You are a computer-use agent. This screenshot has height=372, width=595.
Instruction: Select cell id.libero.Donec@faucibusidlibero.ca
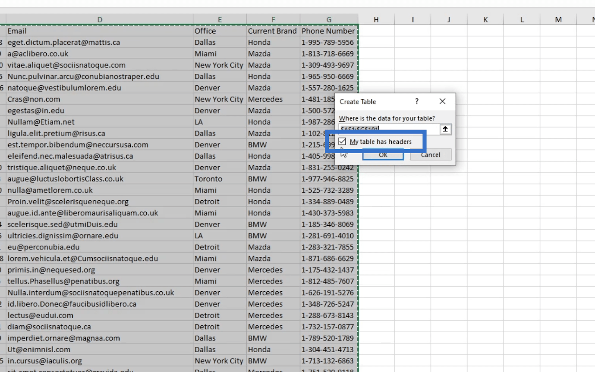pos(100,304)
